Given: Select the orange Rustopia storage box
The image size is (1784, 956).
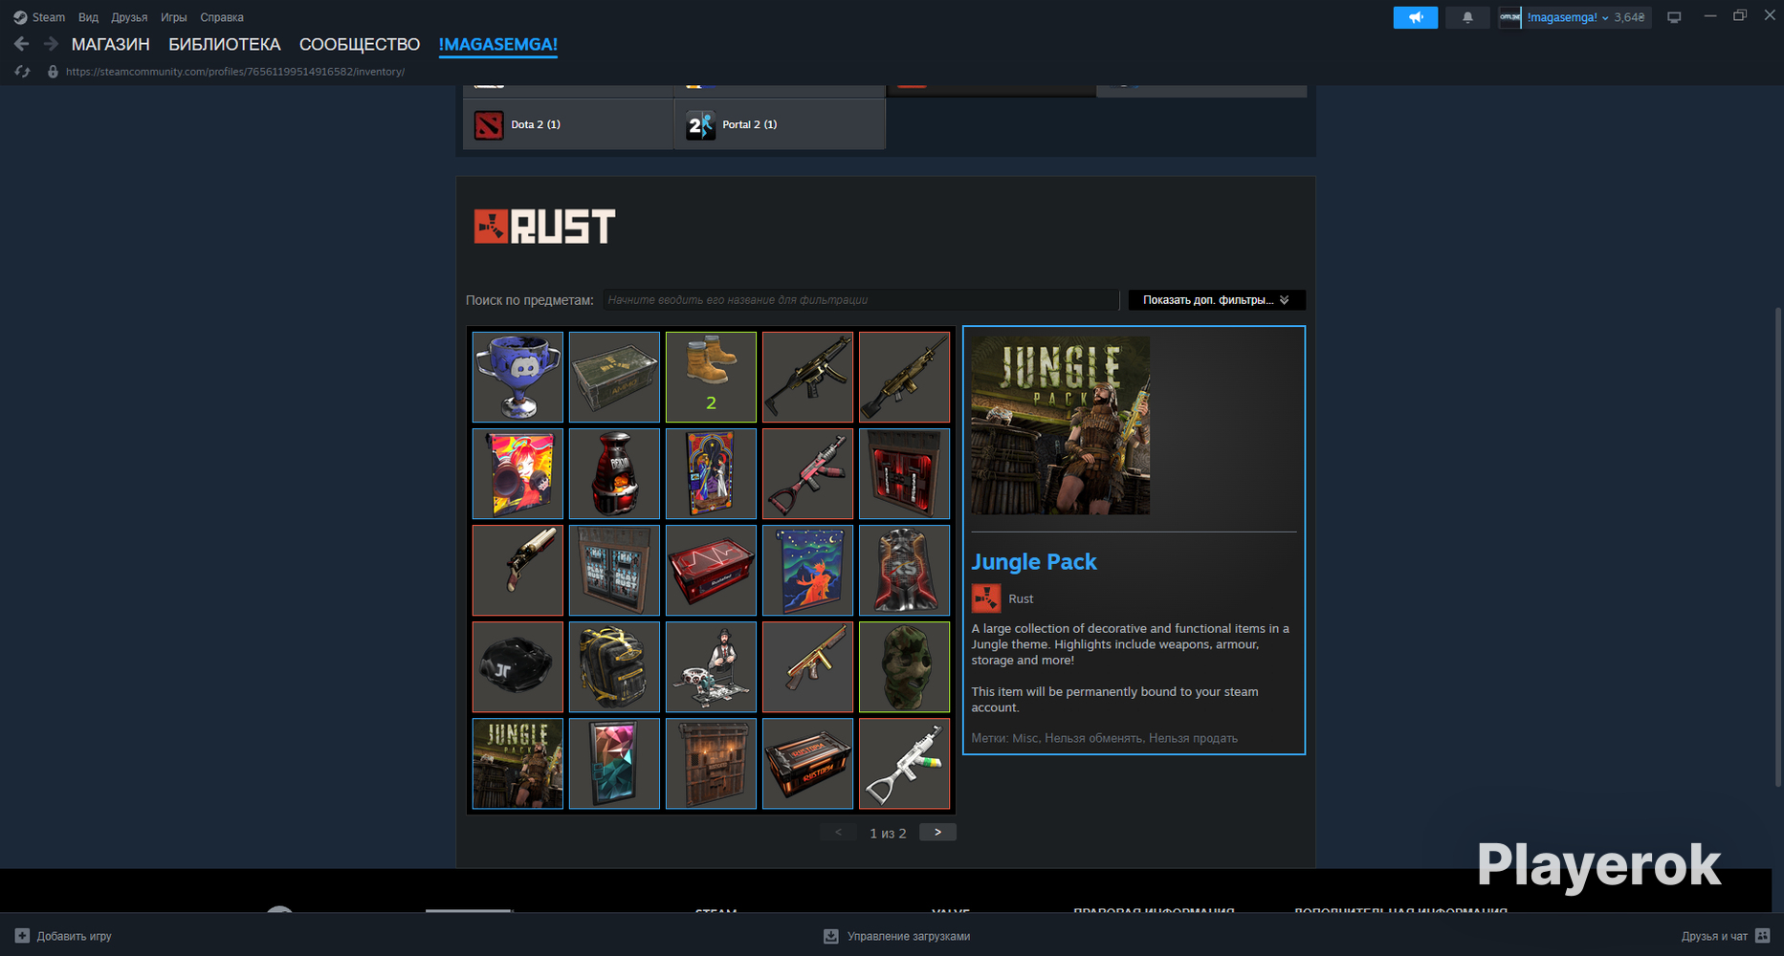Looking at the screenshot, I should [807, 763].
